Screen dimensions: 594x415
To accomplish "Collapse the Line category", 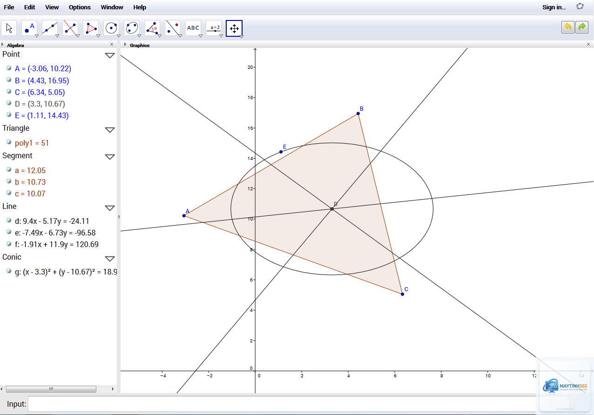I will click(x=110, y=208).
